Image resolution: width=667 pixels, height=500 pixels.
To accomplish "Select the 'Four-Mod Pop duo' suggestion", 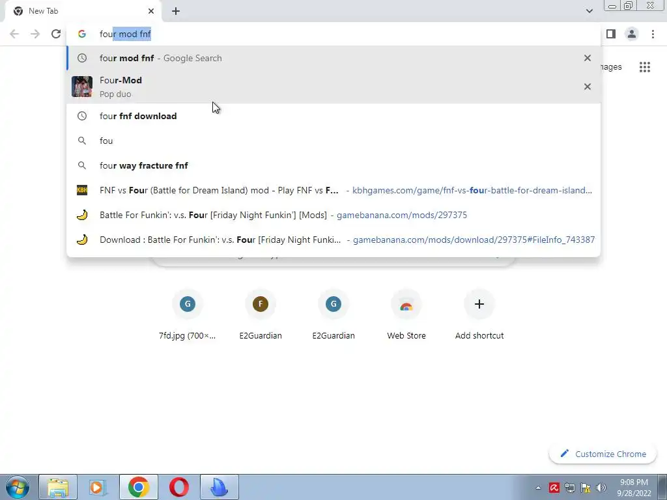I will pos(333,87).
